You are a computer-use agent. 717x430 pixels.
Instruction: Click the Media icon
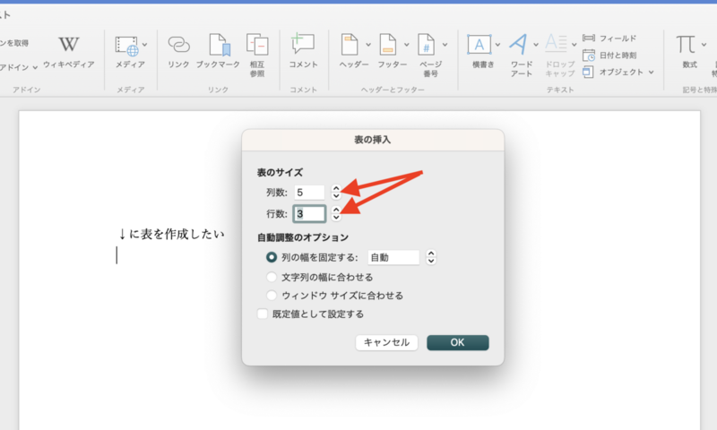126,46
